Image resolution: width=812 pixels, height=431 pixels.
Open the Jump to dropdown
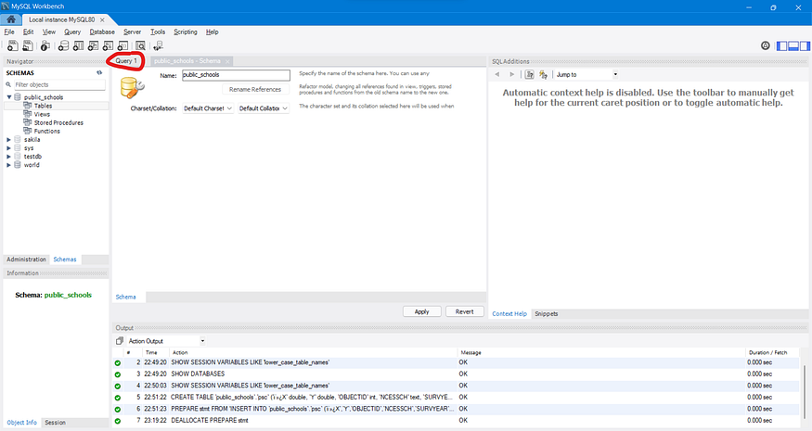[x=586, y=74]
